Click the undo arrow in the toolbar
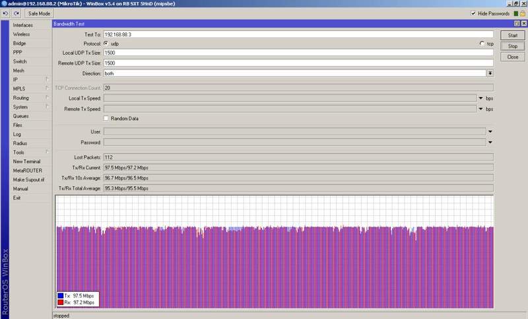The width and height of the screenshot is (528, 319). pos(5,13)
